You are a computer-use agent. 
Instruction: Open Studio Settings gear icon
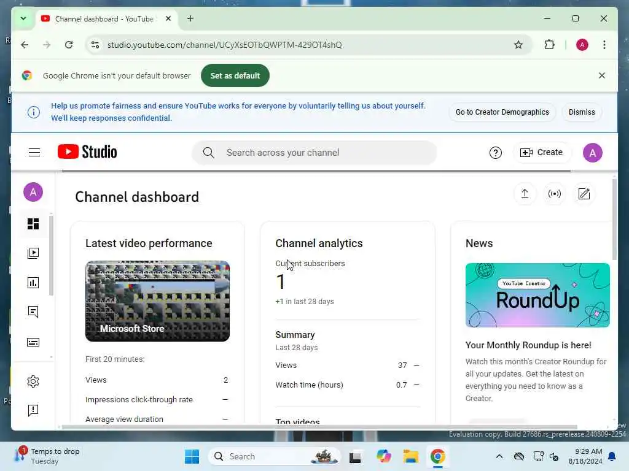(x=33, y=381)
